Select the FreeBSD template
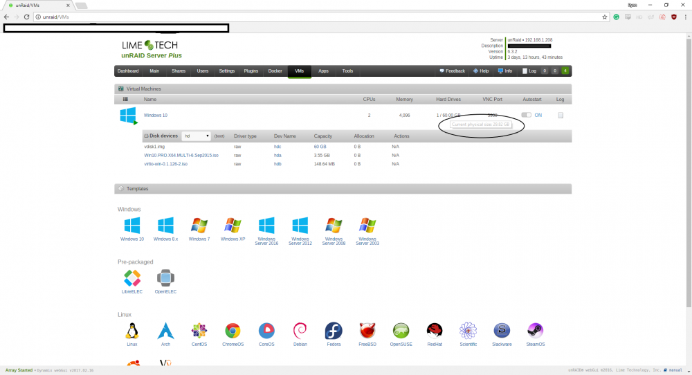Viewport: 692px width, 375px height. click(x=367, y=331)
